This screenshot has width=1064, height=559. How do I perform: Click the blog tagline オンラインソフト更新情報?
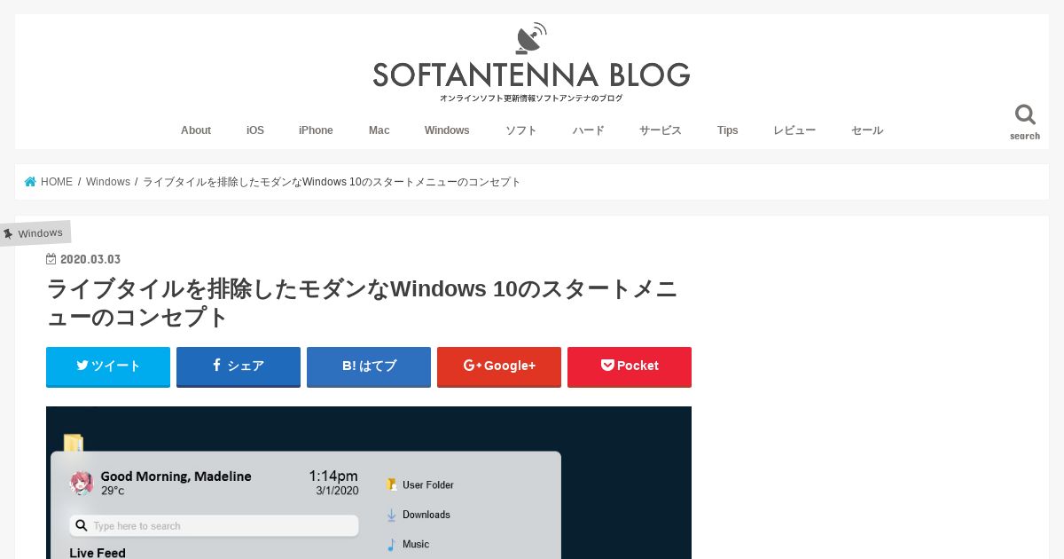tap(531, 98)
